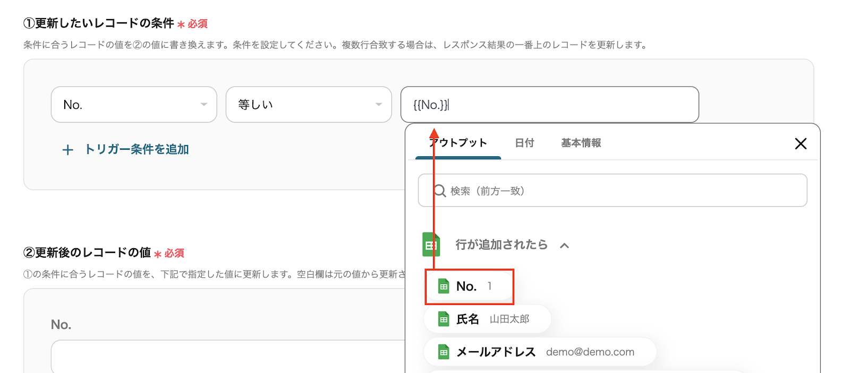This screenshot has width=850, height=373.
Task: Click the sheet icon on メールアドレス chip
Action: (444, 352)
